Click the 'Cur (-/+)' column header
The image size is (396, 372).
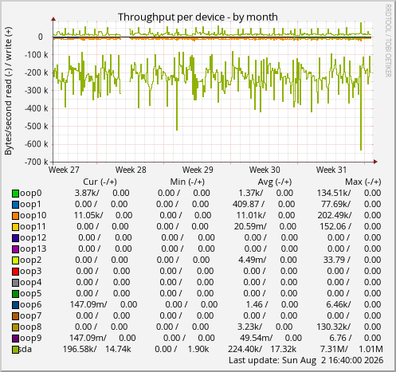(x=100, y=182)
